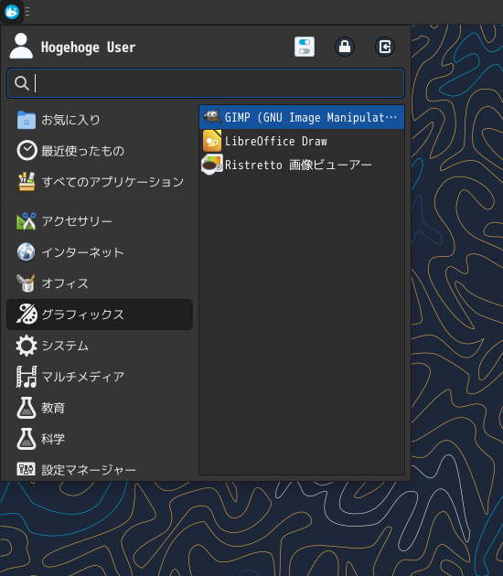The height and width of the screenshot is (576, 503).
Task: Open 設定マネージャー category
Action: pos(100,469)
